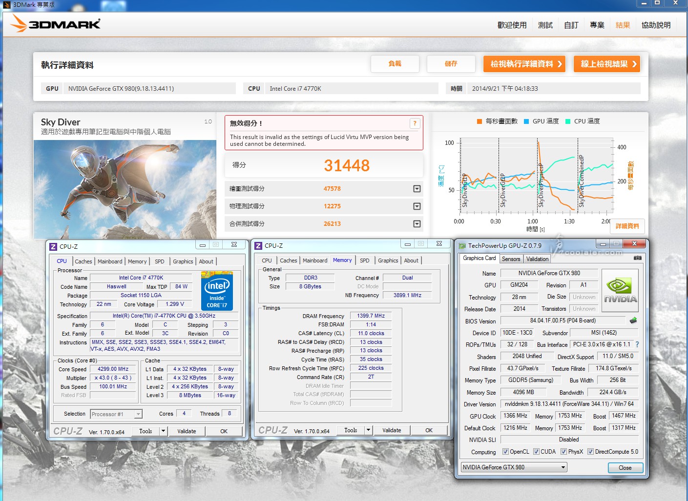Image resolution: width=688 pixels, height=501 pixels.
Task: Click the Tools button in CPU-Z CPU window
Action: (146, 431)
